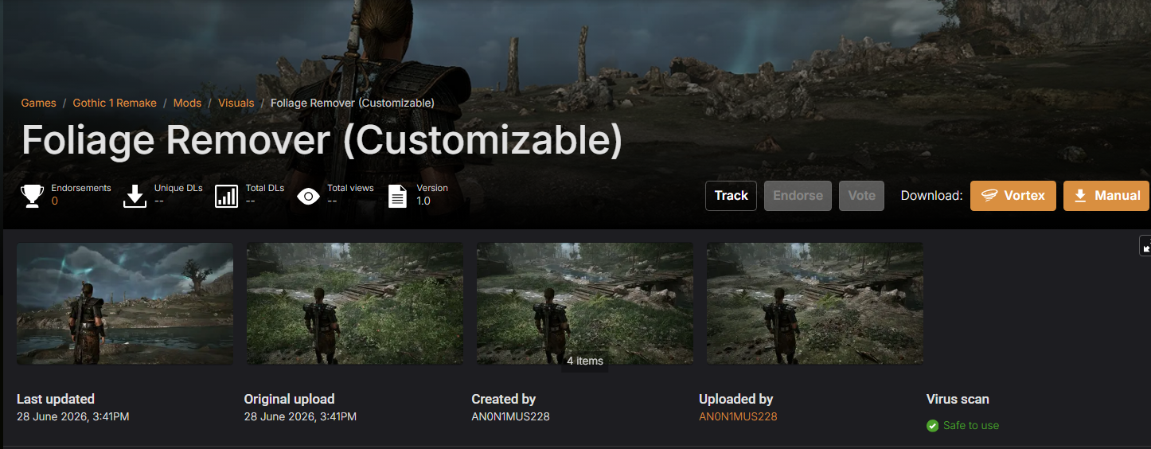
Task: Expand the gallery with the fullscreen icon
Action: pyautogui.click(x=1145, y=245)
